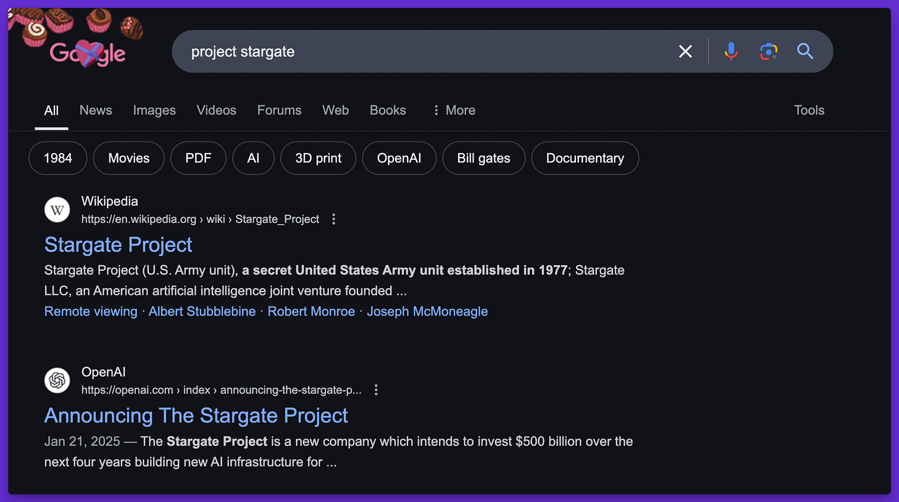Viewport: 899px width, 502px height.
Task: Follow the Joseph McMoneagle sublink
Action: [427, 311]
